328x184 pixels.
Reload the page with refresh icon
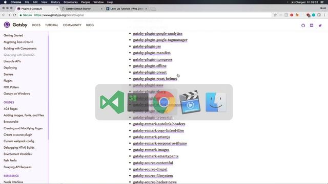[x=14, y=15]
